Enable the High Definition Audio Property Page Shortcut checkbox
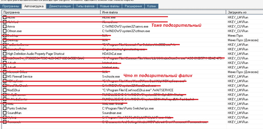The width and height of the screenshot is (263, 129). point(5,54)
